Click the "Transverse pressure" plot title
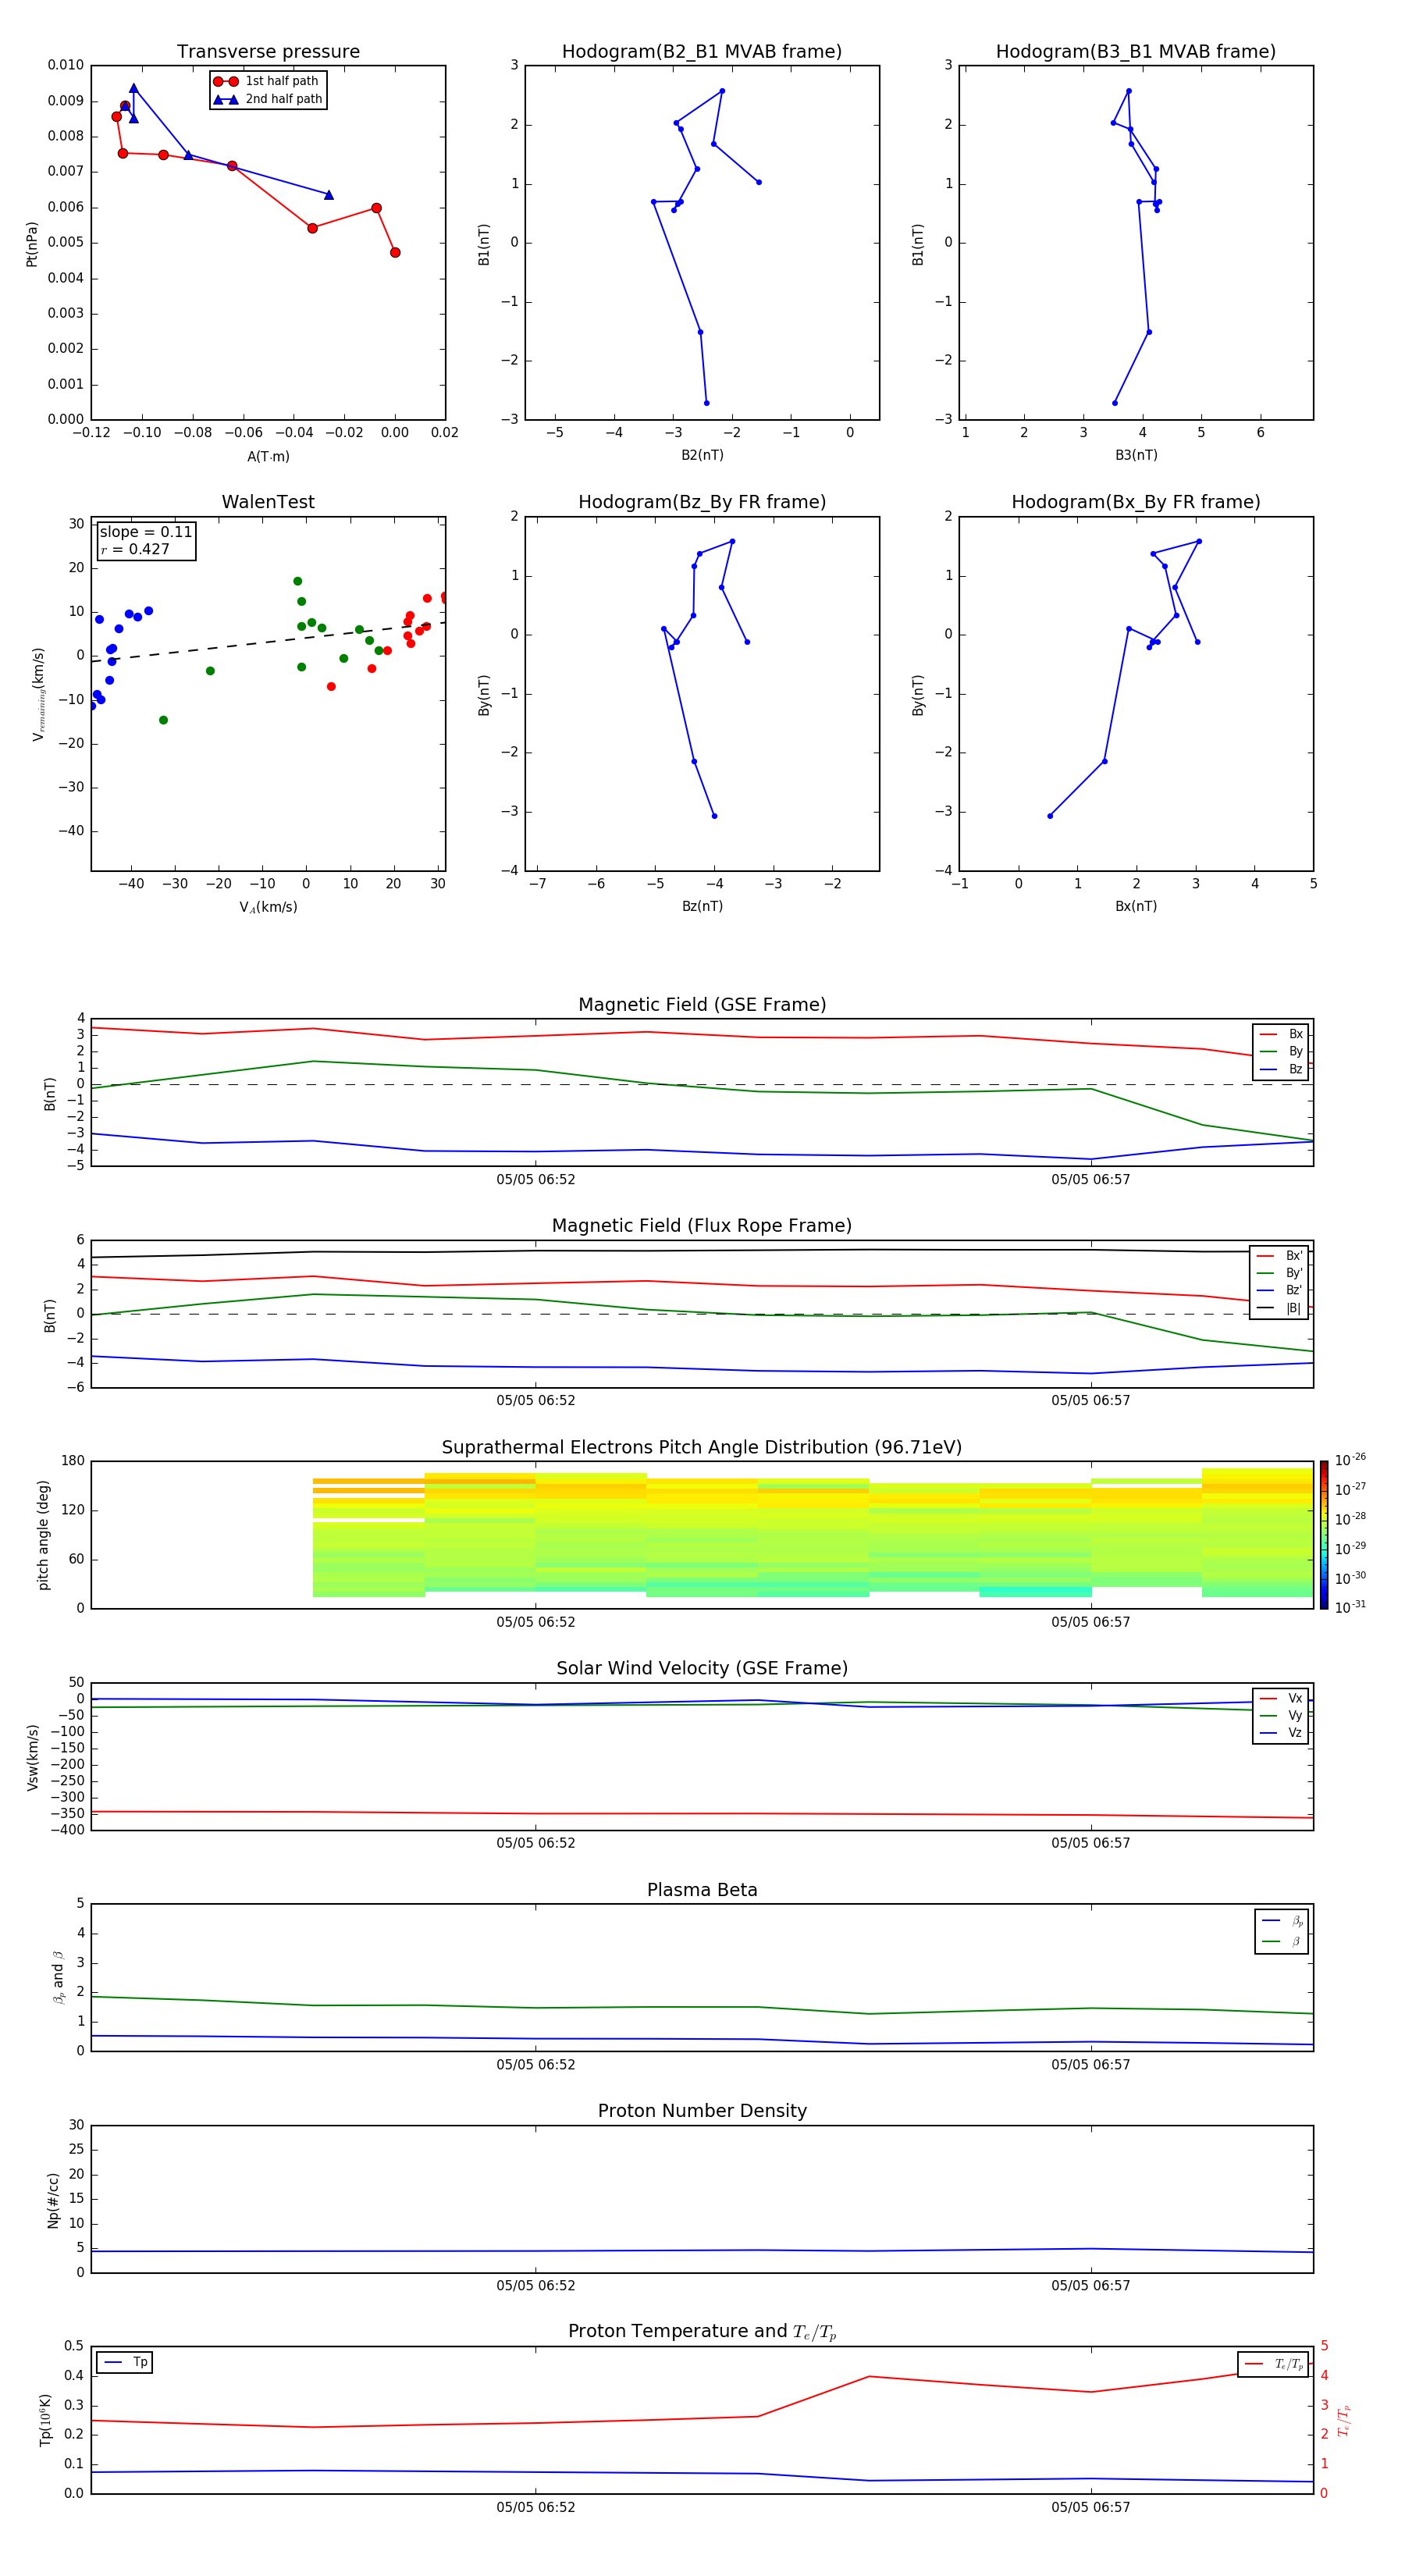This screenshot has height=2576, width=1405. [x=268, y=52]
